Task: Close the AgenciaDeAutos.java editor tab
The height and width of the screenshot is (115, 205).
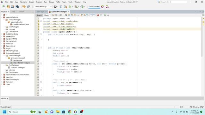Action: tap(69, 12)
